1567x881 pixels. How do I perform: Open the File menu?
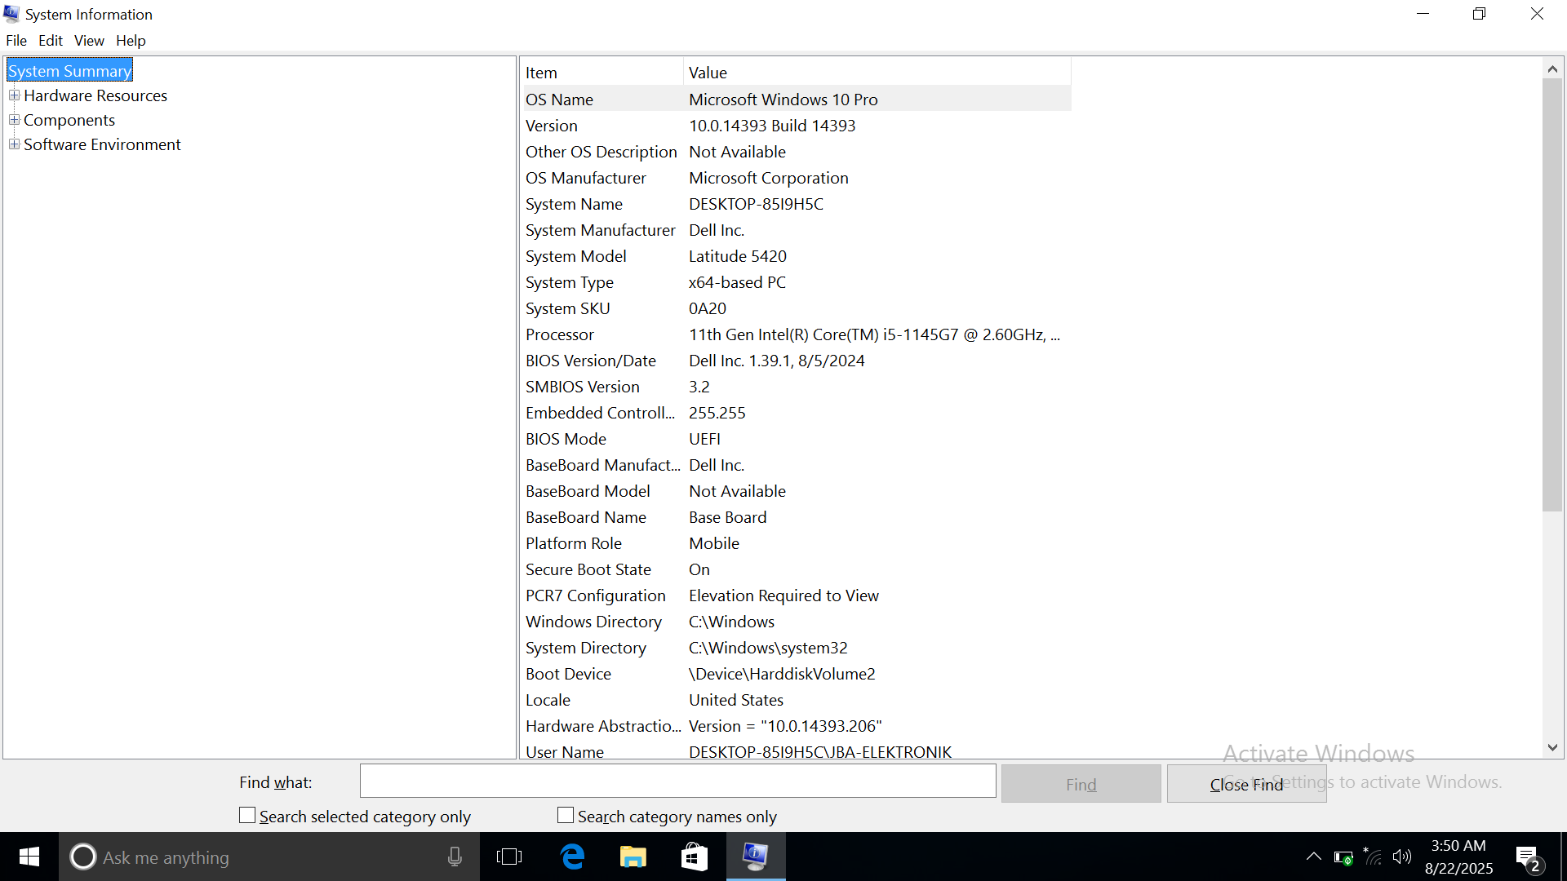tap(16, 40)
